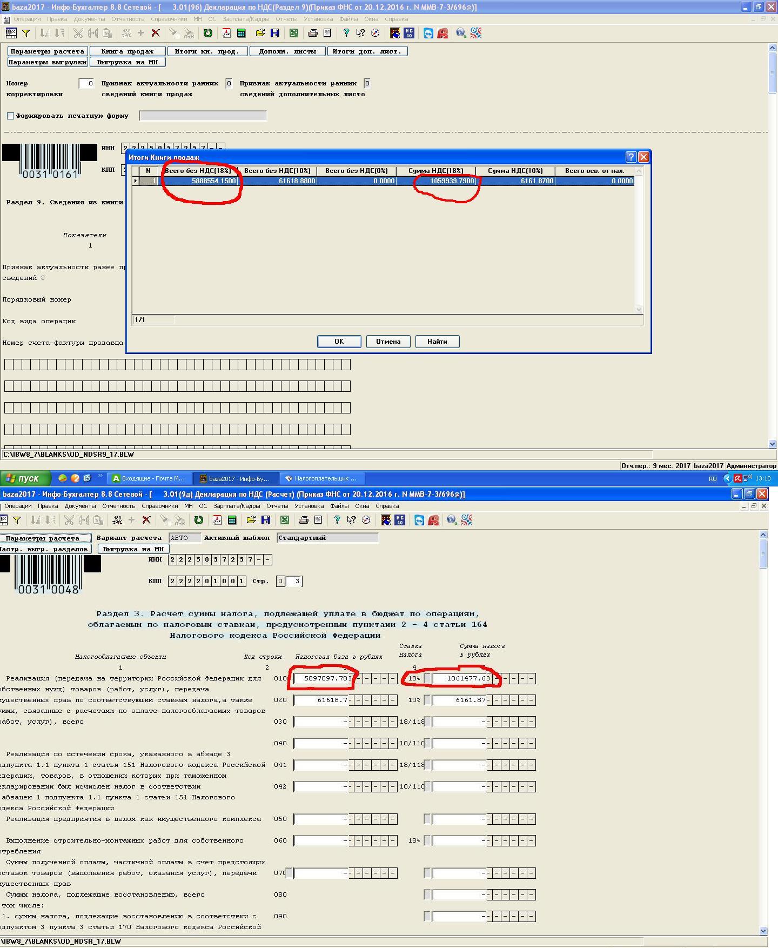Click the printer icon in the upper window toolbar
The width and height of the screenshot is (778, 948).
pyautogui.click(x=312, y=33)
